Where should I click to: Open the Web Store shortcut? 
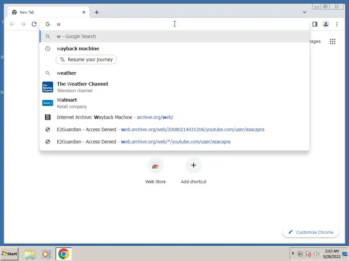click(155, 171)
